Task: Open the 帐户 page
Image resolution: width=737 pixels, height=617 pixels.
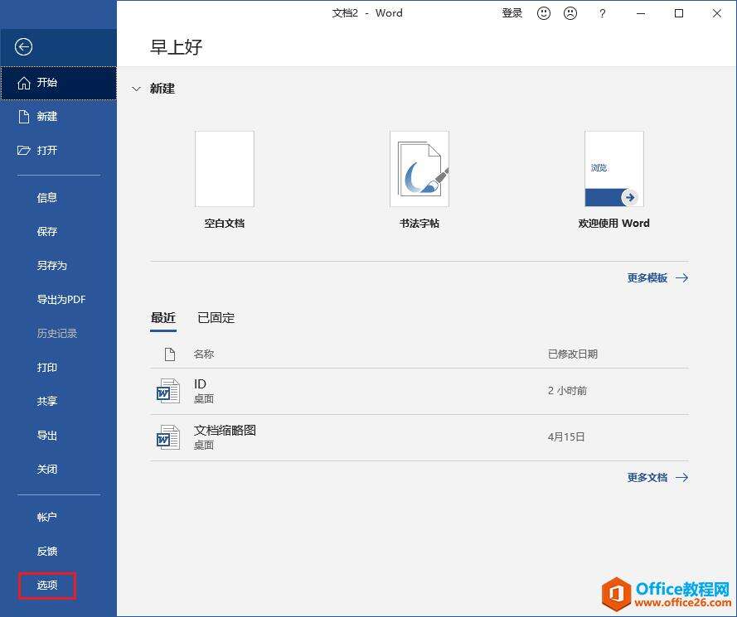Action: click(47, 517)
